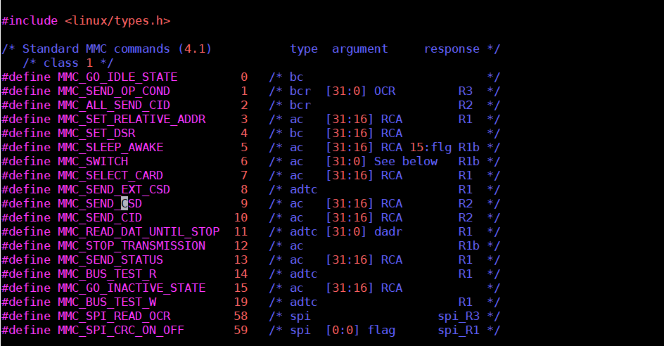The width and height of the screenshot is (664, 346).
Task: Click the "See below" comment text
Action: [406, 161]
